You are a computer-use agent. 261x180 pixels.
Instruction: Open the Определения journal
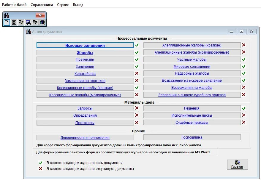[85, 115]
